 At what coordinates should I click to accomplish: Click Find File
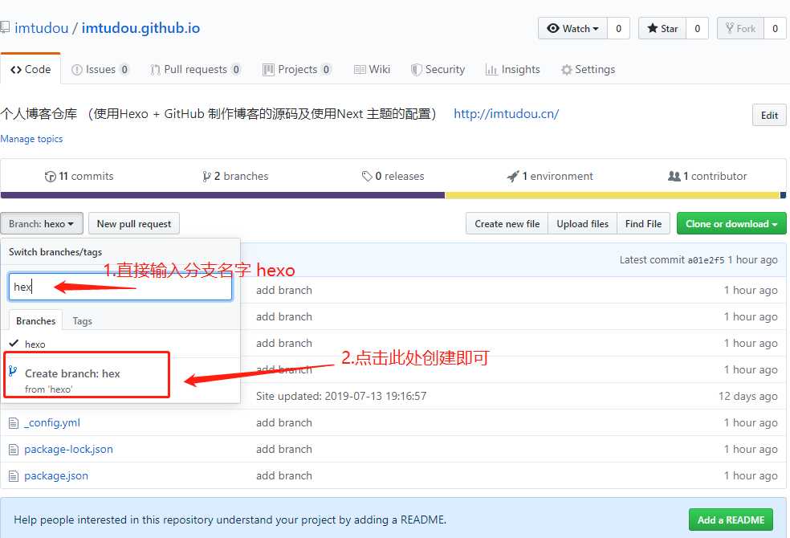643,224
